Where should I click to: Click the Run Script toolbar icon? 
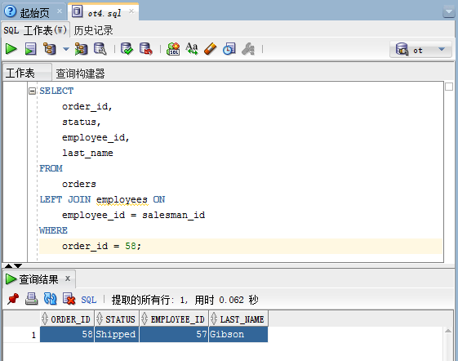pos(31,49)
